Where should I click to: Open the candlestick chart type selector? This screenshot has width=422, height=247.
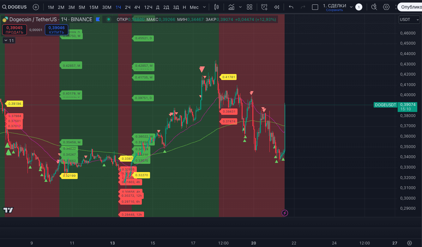(216, 7)
